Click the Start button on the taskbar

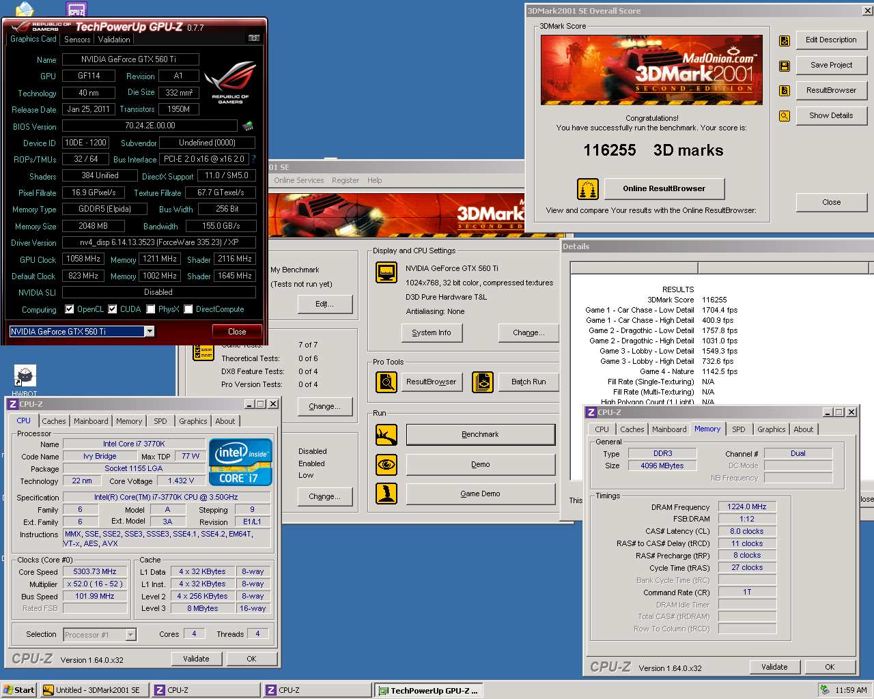click(x=19, y=690)
